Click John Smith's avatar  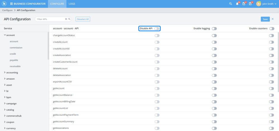click(x=259, y=4)
